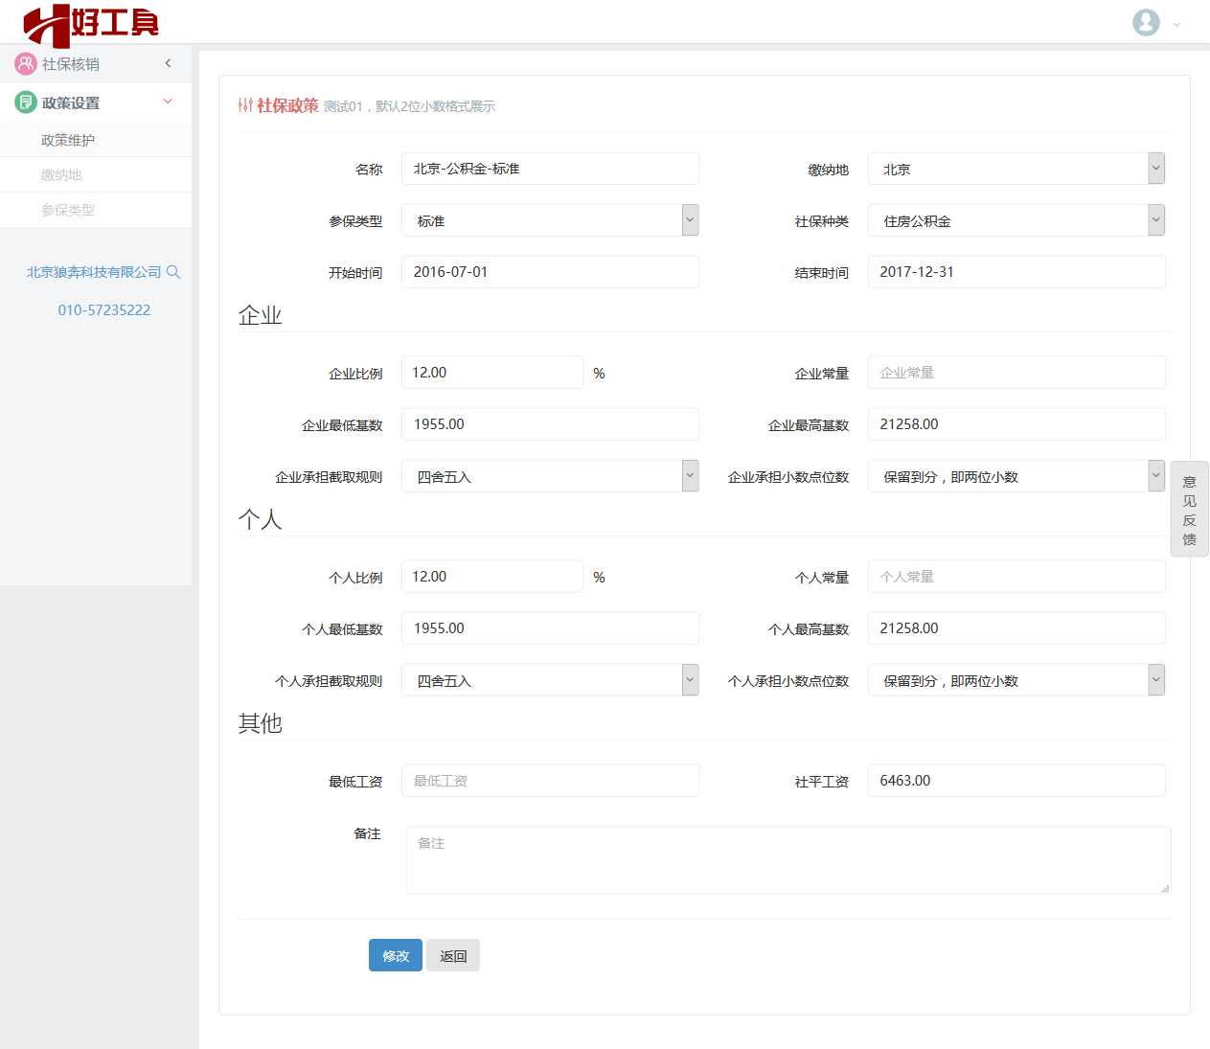1210x1049 pixels.
Task: Expand the 社保核销 menu chevron
Action: 168,63
